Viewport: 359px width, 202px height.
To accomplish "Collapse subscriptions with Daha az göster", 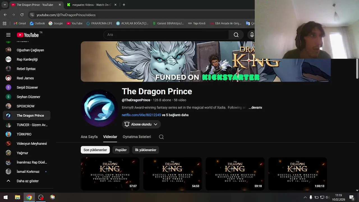I will pos(27,181).
